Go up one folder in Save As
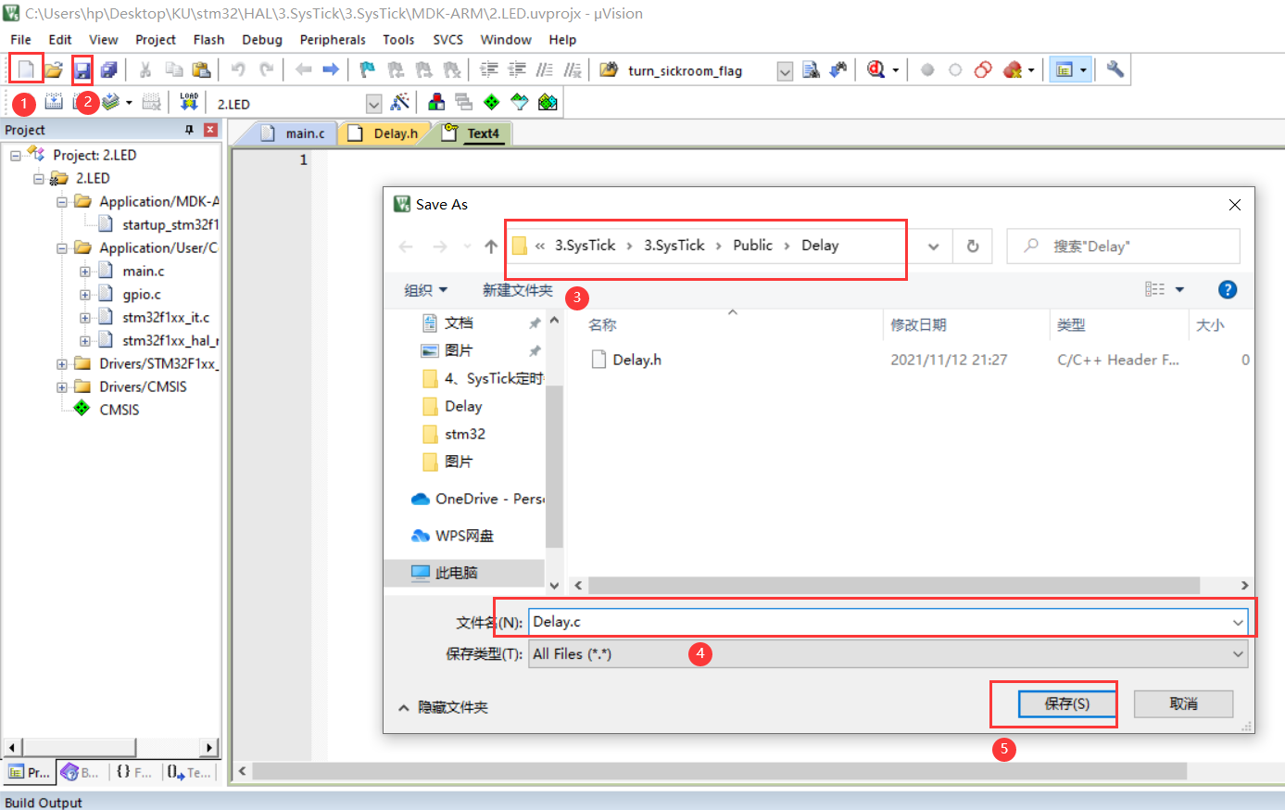The height and width of the screenshot is (810, 1285). pos(491,247)
